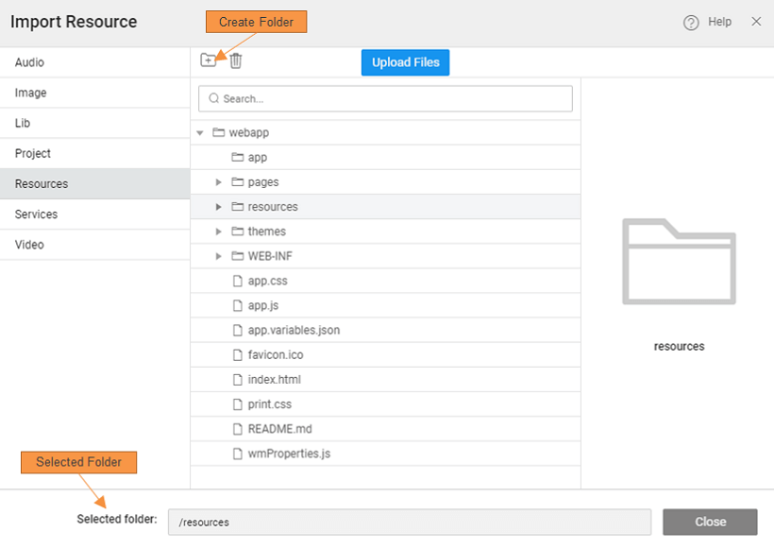Click the Help question mark icon

pos(691,23)
